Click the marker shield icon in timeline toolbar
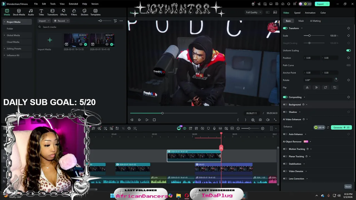356x200 pixels. (x=208, y=128)
